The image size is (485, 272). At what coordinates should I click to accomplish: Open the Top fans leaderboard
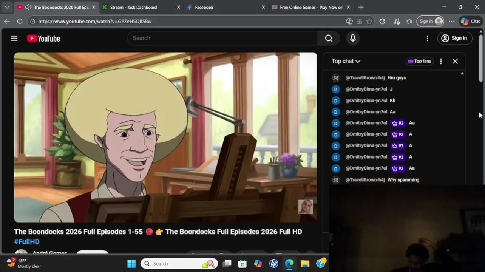(419, 61)
